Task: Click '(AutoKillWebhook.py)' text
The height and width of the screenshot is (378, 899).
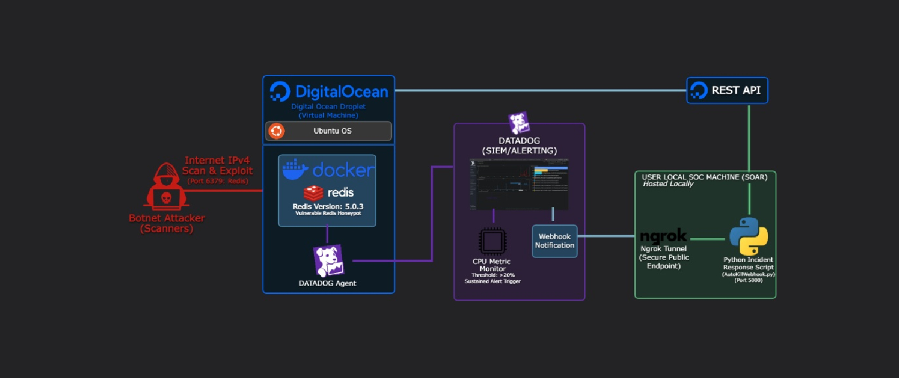Action: click(748, 274)
